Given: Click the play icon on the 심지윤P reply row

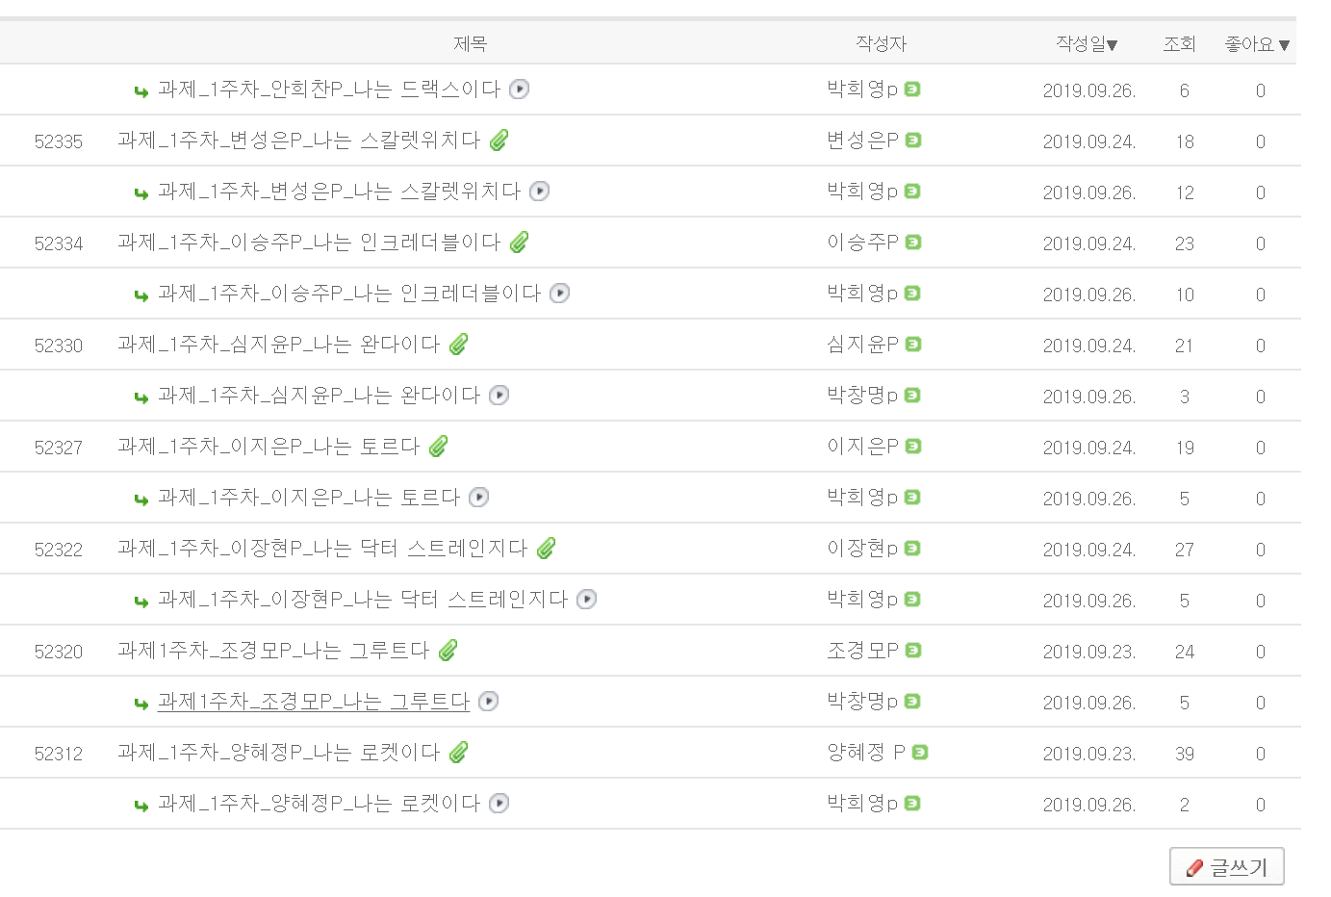Looking at the screenshot, I should [x=499, y=396].
